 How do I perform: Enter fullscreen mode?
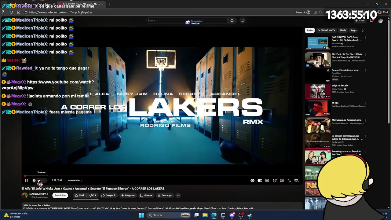pyautogui.click(x=289, y=181)
